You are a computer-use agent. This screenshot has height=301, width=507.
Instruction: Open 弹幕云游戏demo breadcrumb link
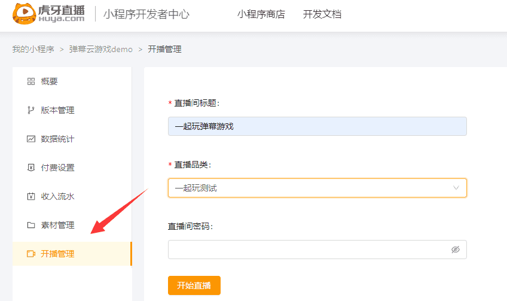[x=100, y=49]
